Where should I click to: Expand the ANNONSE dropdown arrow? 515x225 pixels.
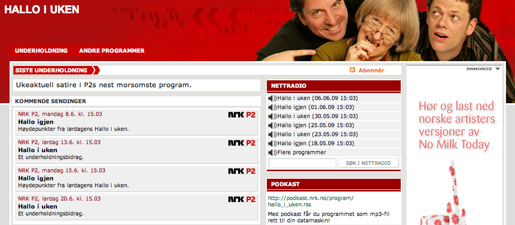(497, 69)
